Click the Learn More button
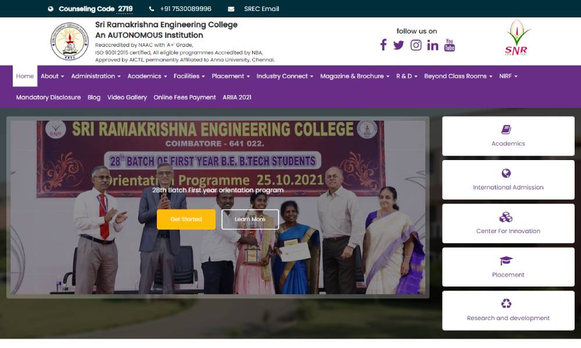581x348 pixels. click(x=250, y=219)
